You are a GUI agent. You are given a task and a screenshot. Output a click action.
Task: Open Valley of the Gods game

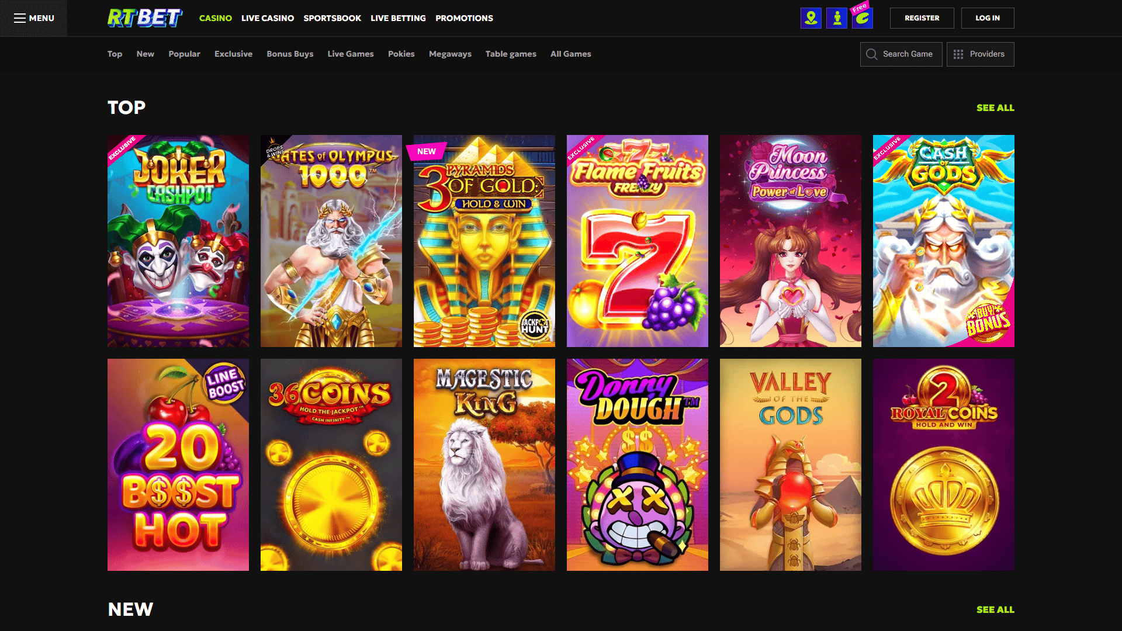point(791,464)
